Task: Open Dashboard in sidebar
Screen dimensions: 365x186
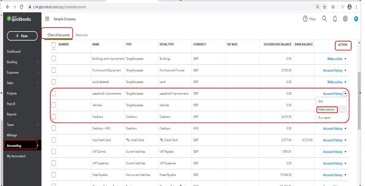Action: [x=14, y=52]
